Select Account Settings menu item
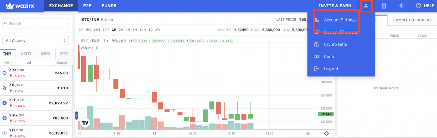 tap(340, 20)
